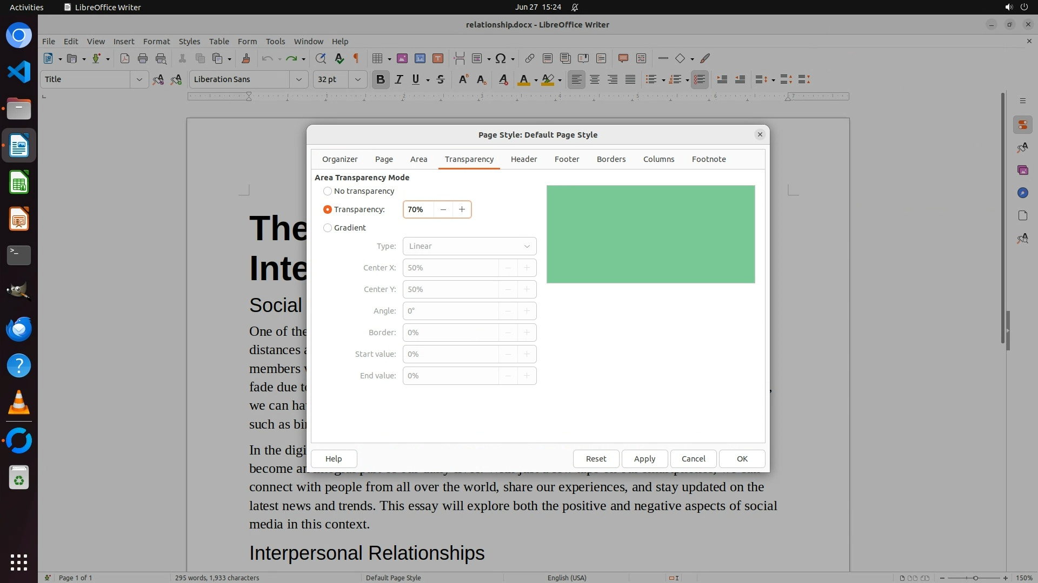
Task: Insert special character omega icon
Action: point(501,58)
